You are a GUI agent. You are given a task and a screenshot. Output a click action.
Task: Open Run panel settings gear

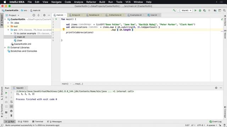coord(216,88)
